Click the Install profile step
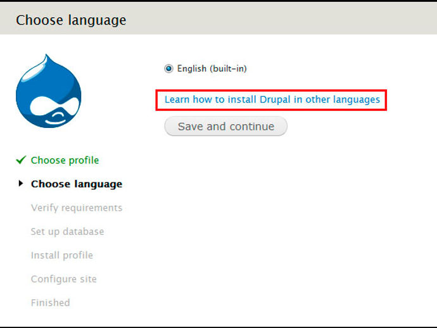 [62, 255]
